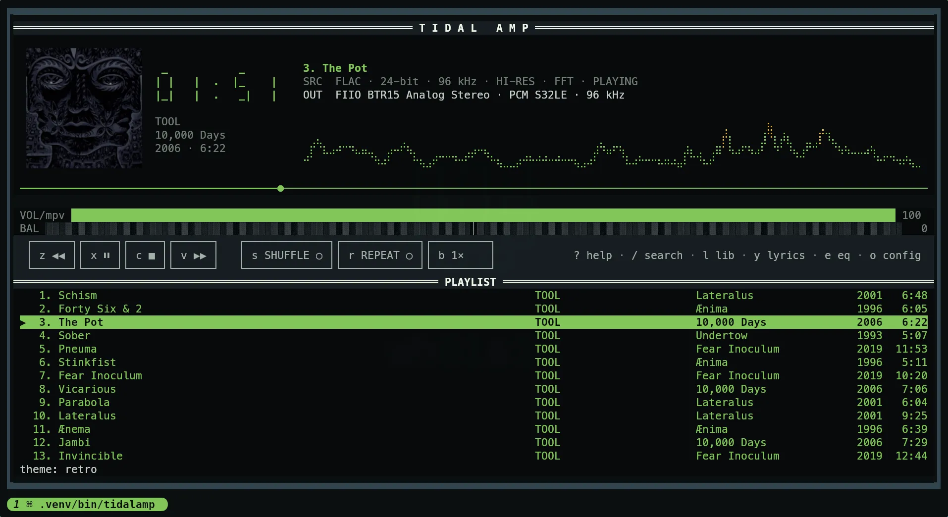Select playlist track 1. Schism

474,296
